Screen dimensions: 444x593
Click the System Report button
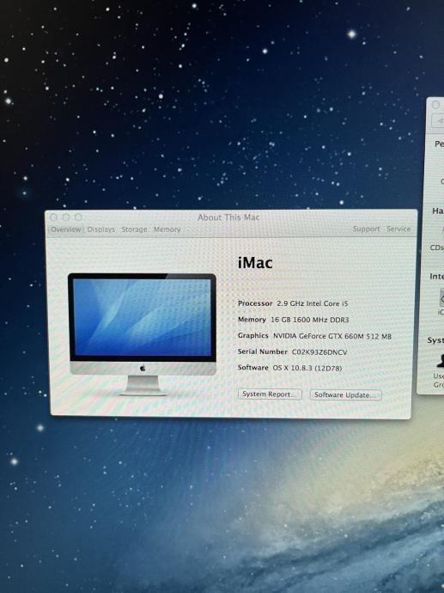270,394
